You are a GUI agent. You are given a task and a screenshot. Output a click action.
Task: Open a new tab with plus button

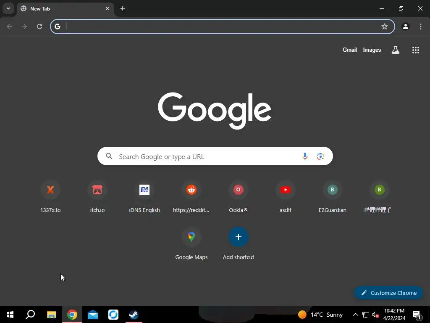pyautogui.click(x=123, y=8)
